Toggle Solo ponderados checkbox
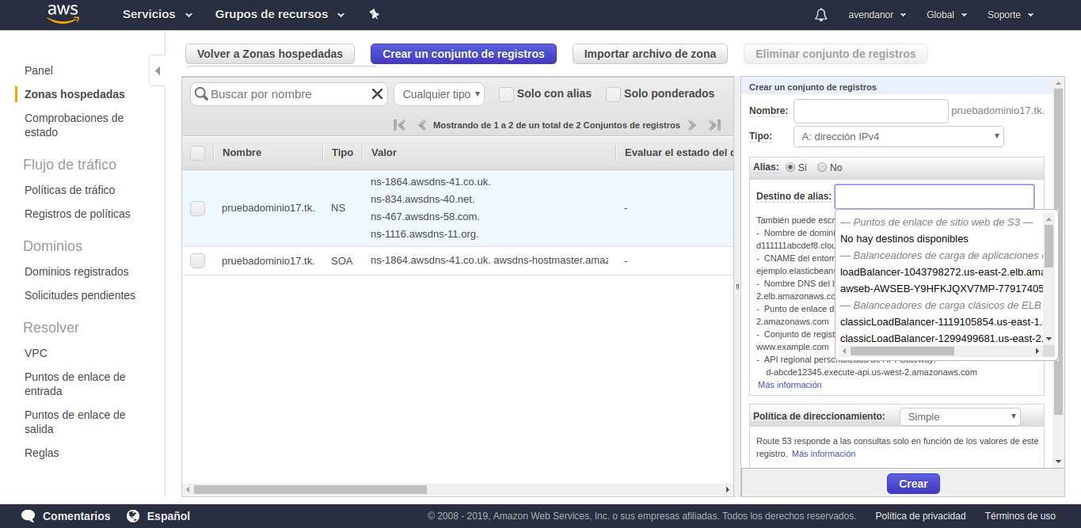Image resolution: width=1081 pixels, height=528 pixels. point(613,94)
